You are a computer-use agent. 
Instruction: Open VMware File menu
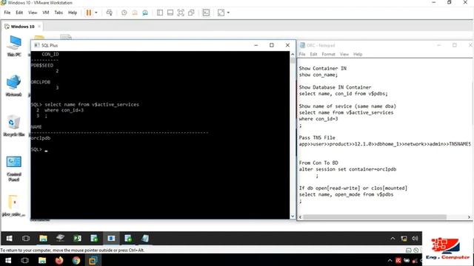coord(7,13)
